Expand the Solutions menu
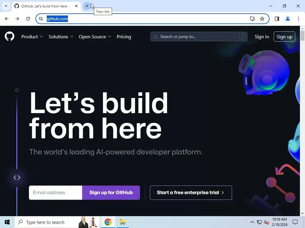The width and height of the screenshot is (305, 228). pyautogui.click(x=61, y=37)
